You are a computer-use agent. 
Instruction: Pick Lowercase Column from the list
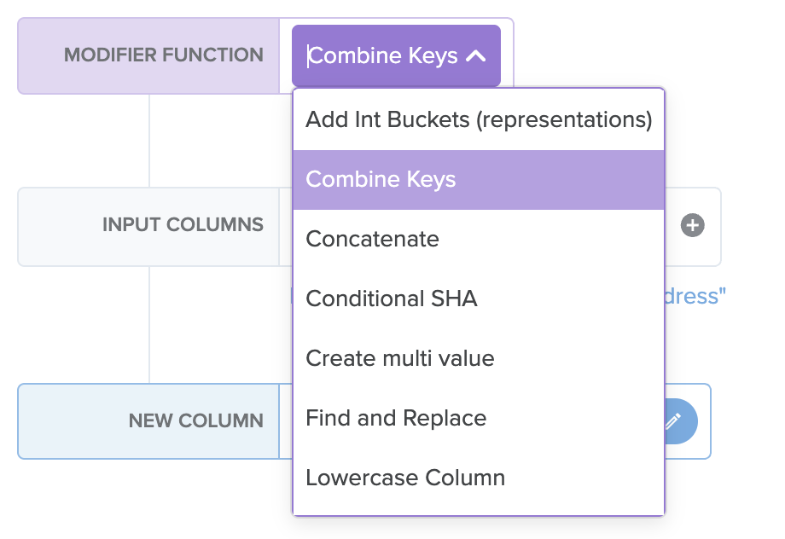coord(405,478)
